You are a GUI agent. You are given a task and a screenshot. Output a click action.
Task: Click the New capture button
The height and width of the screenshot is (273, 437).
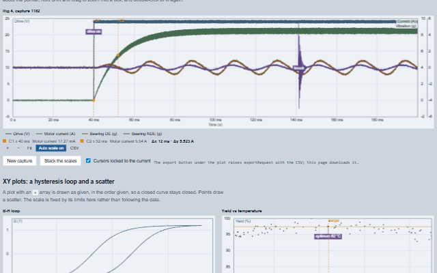click(x=20, y=161)
